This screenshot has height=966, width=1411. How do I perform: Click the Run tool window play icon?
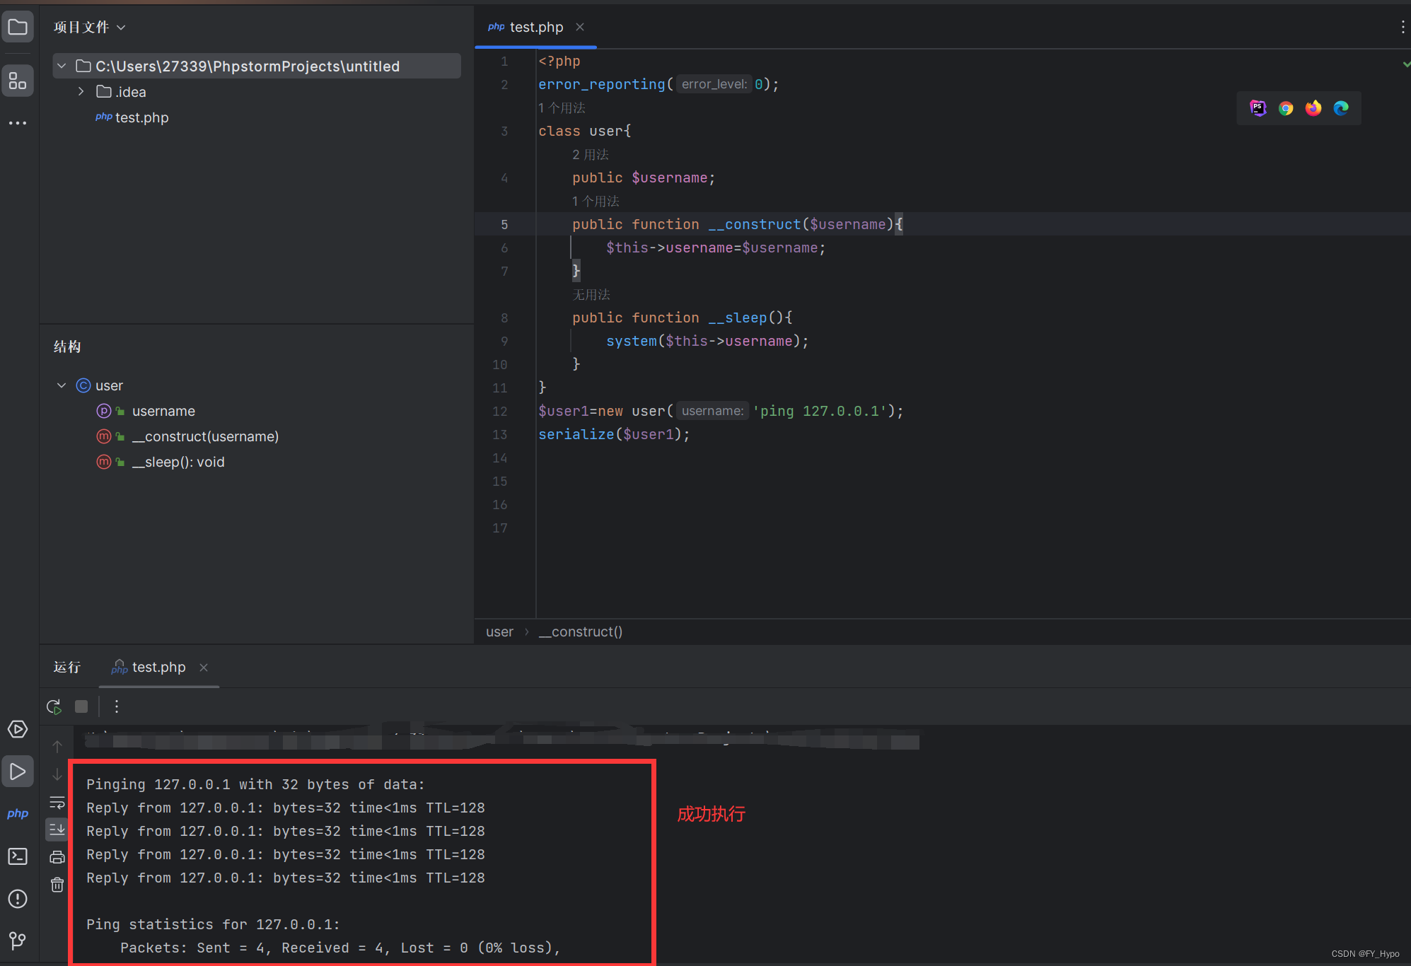[x=18, y=772]
